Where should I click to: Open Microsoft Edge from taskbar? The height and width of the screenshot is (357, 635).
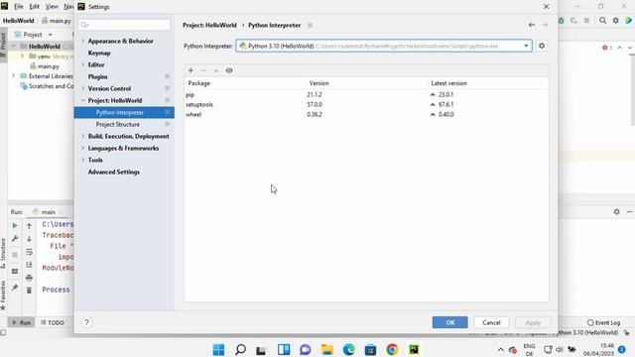[348, 349]
